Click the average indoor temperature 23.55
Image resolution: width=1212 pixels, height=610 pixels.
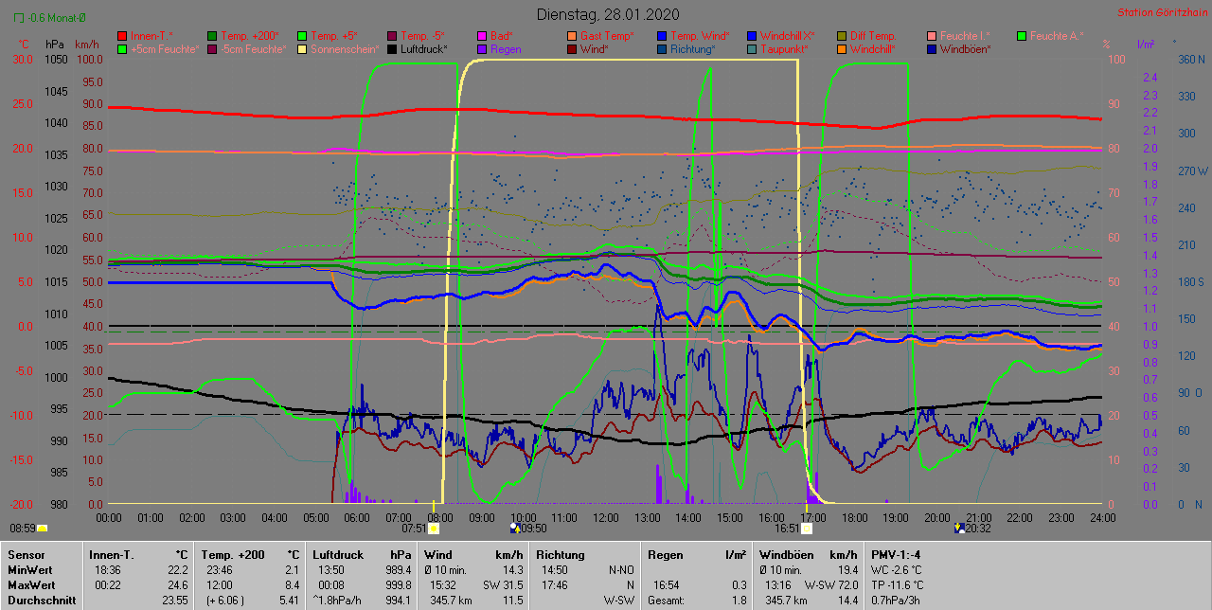(175, 600)
